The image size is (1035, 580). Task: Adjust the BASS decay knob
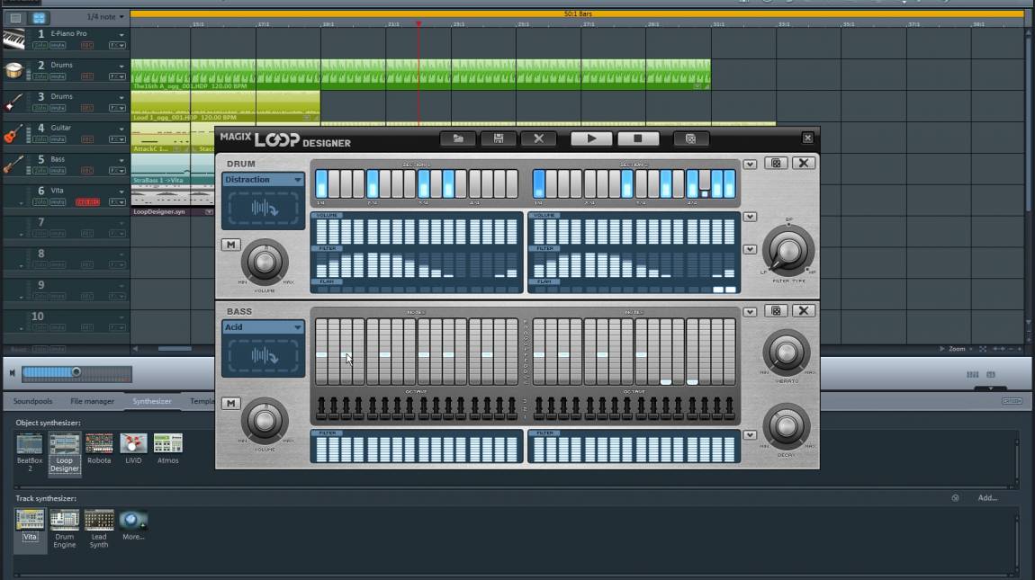click(x=787, y=426)
